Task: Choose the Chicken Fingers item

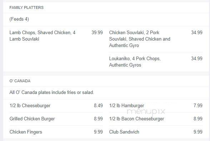Action: 26,132
